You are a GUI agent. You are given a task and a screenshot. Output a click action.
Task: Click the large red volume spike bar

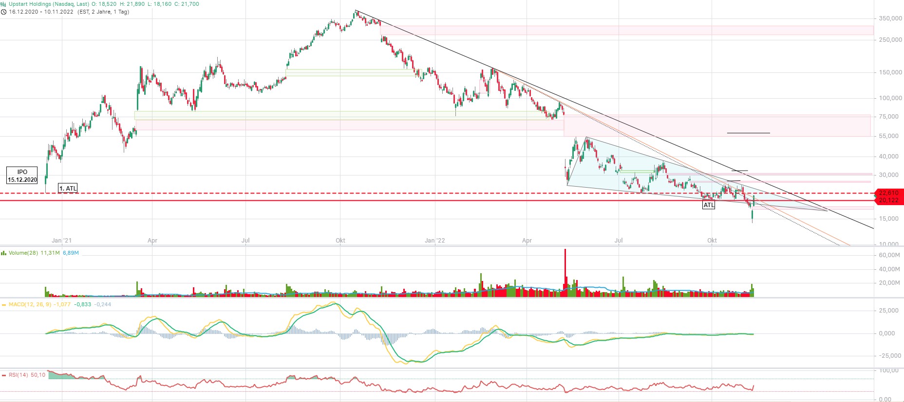[565, 267]
